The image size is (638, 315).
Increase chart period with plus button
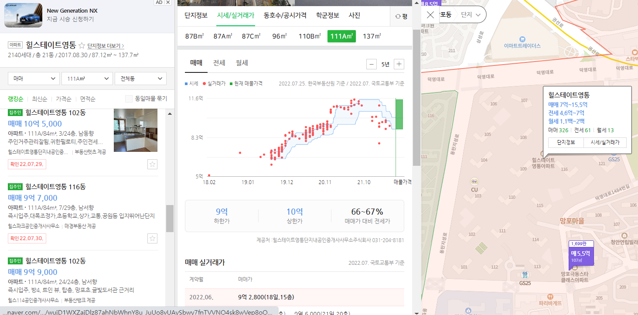399,65
